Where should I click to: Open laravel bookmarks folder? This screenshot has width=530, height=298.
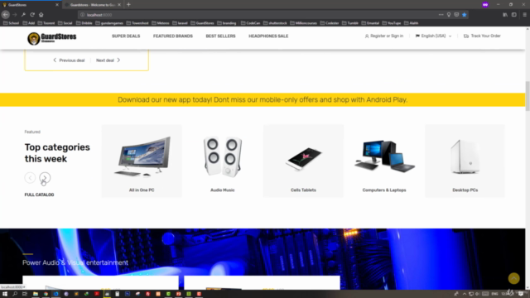(x=181, y=23)
